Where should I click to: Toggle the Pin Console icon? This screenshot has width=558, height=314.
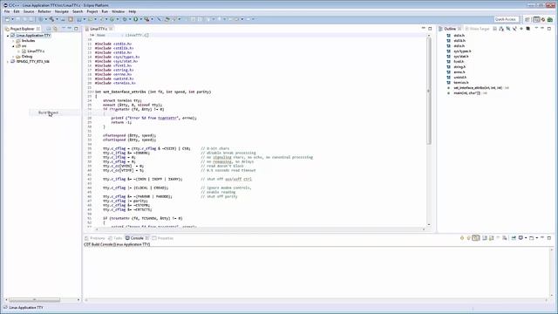coord(514,238)
